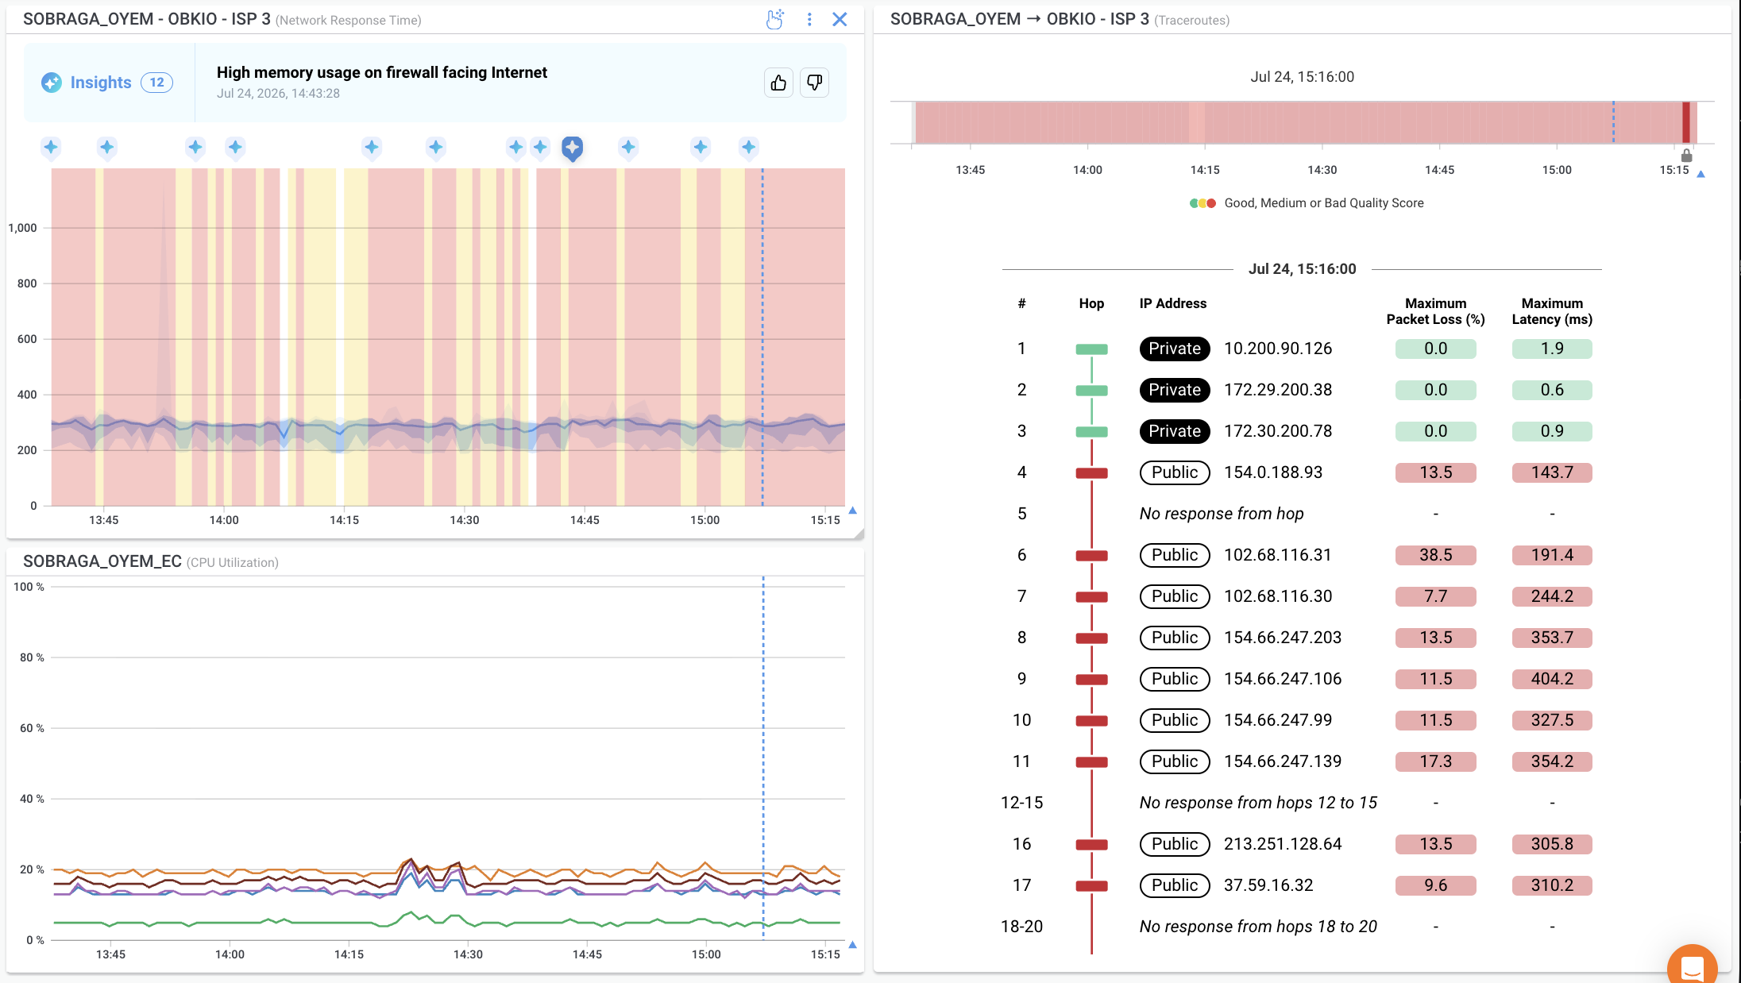Click latency value 404.2

1552,679
